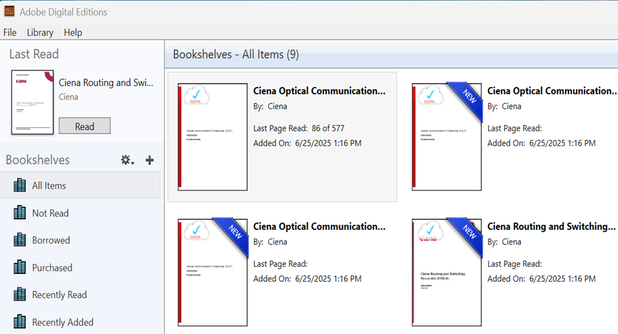Select book cover with 86 of 577 read
The height and width of the screenshot is (334, 618).
coord(212,136)
